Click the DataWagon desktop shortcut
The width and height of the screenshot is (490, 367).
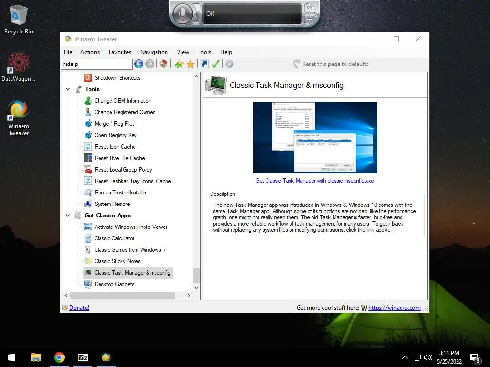[x=19, y=67]
